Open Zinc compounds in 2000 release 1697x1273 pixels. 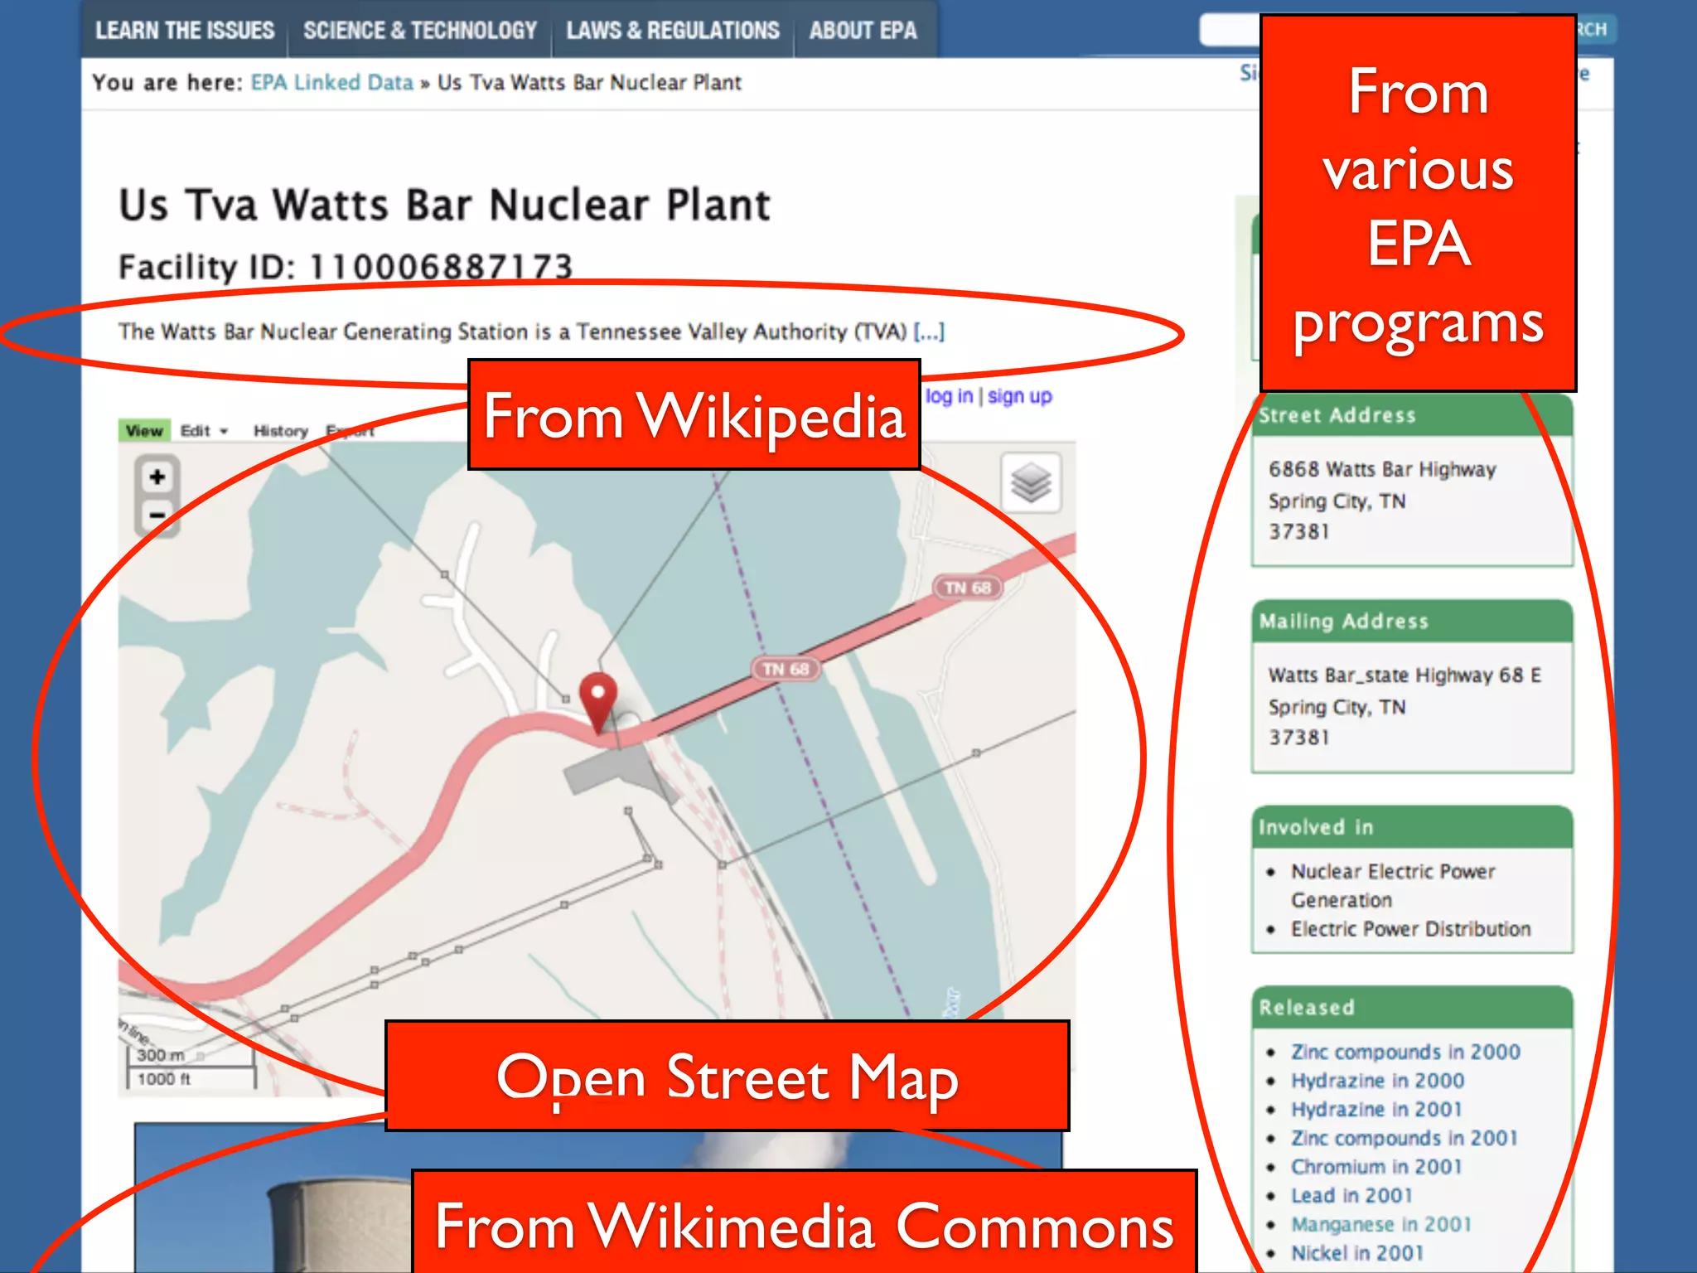coord(1405,1052)
